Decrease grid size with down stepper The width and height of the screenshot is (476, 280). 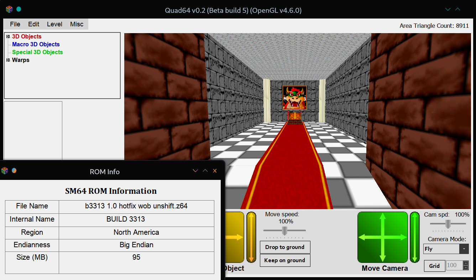pyautogui.click(x=466, y=268)
